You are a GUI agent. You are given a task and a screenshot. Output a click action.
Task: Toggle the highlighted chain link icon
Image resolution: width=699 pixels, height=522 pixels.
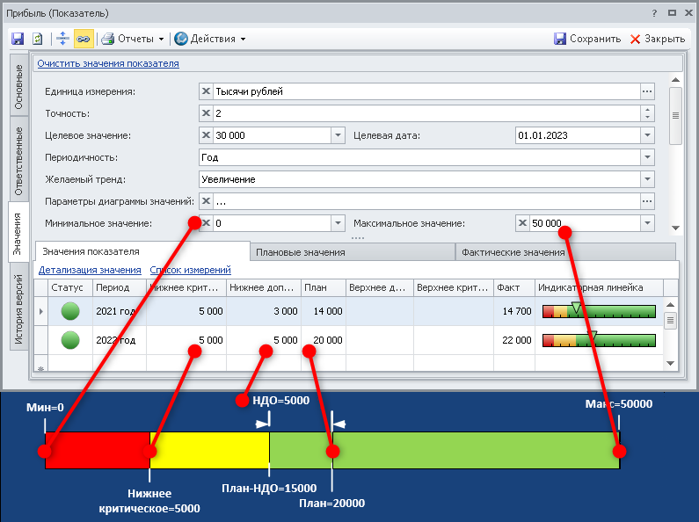coord(83,39)
